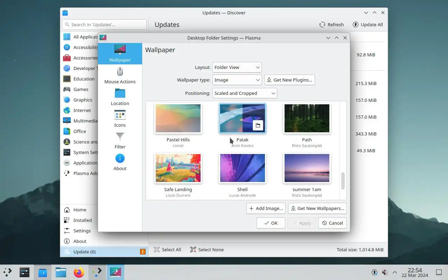Screen dimensions: 448x280
Task: Click the Discover taskbar entry
Action: (x=43, y=272)
